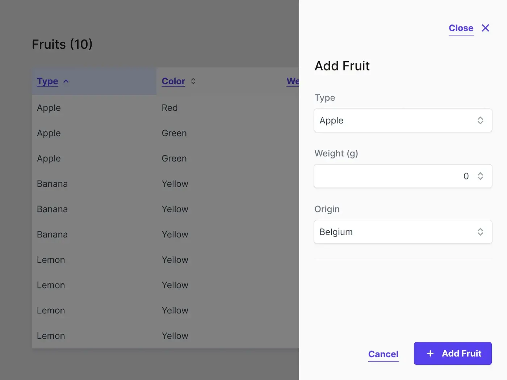
Task: Click the Weight stepper arrows
Action: (480, 176)
